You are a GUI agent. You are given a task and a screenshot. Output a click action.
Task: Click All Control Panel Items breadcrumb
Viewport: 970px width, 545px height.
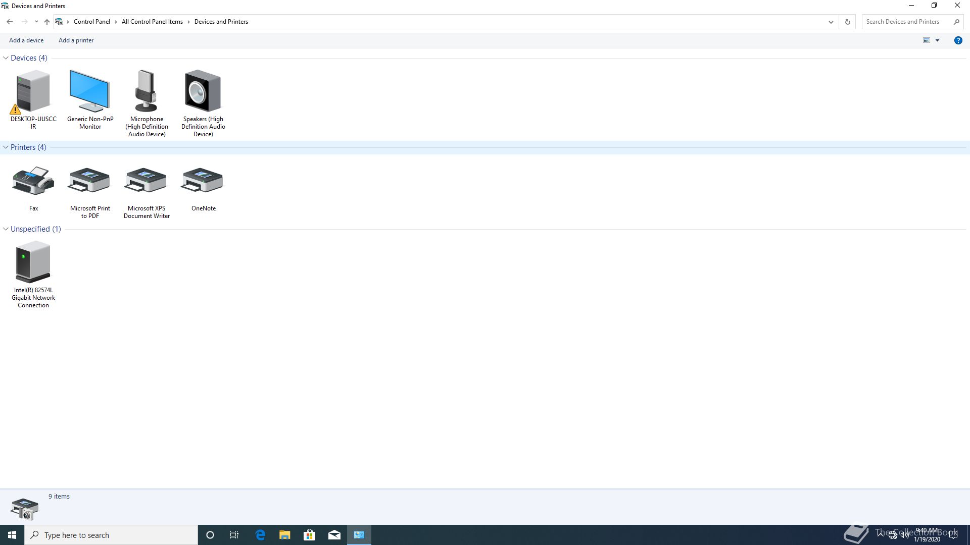[152, 22]
